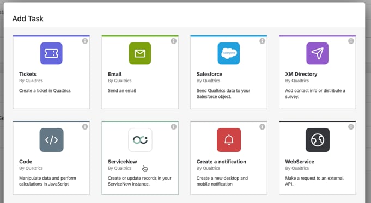Click 'Send an email' description text
The height and width of the screenshot is (203, 371).
click(122, 90)
